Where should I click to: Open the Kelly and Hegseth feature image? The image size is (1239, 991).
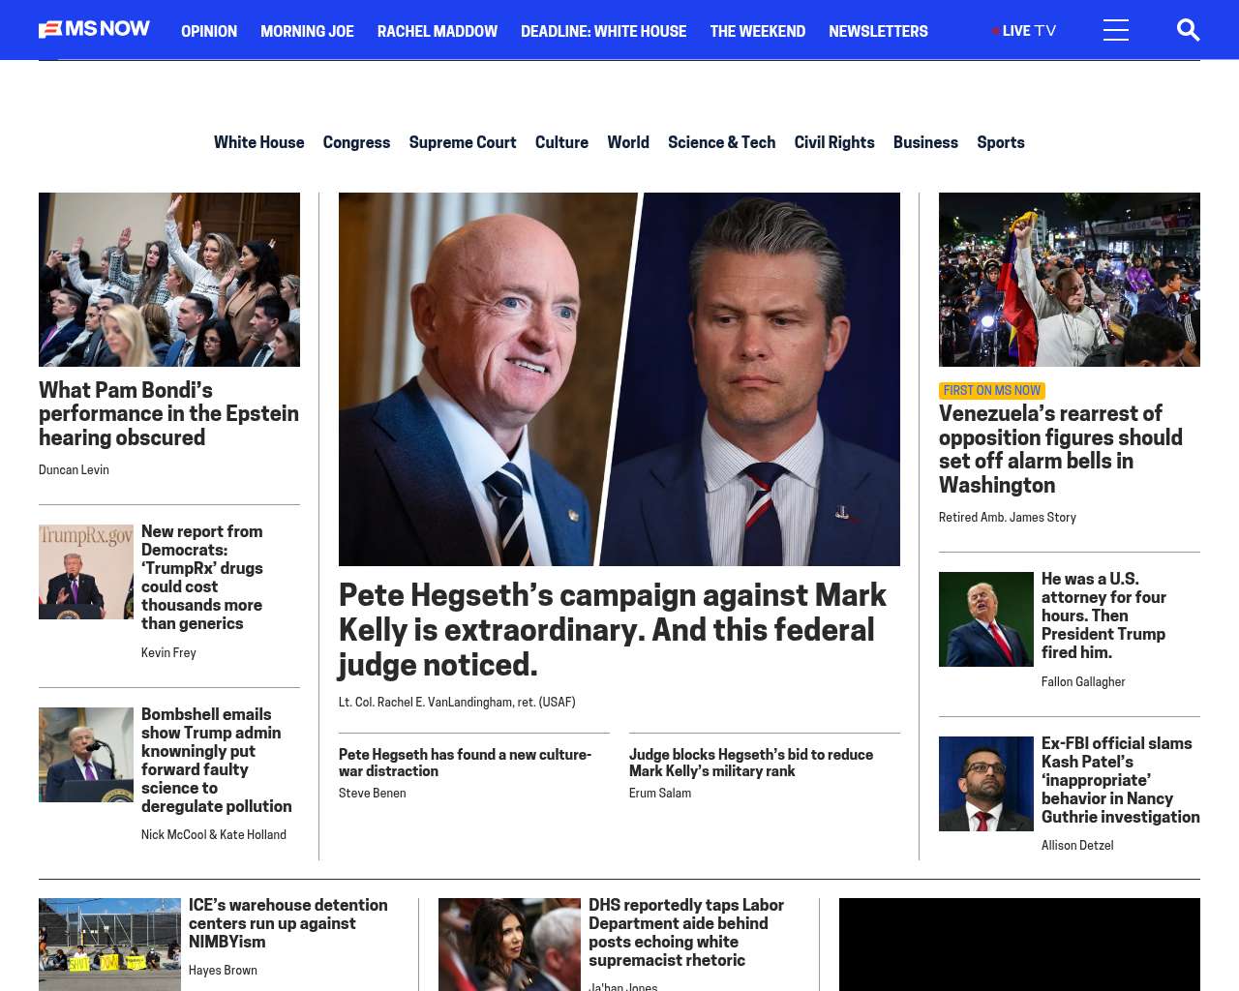pos(619,378)
